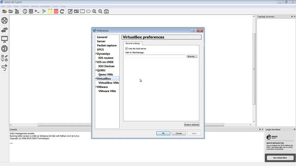The width and height of the screenshot is (296, 166).
Task: Close the Topology Summary panel
Action: point(295,17)
